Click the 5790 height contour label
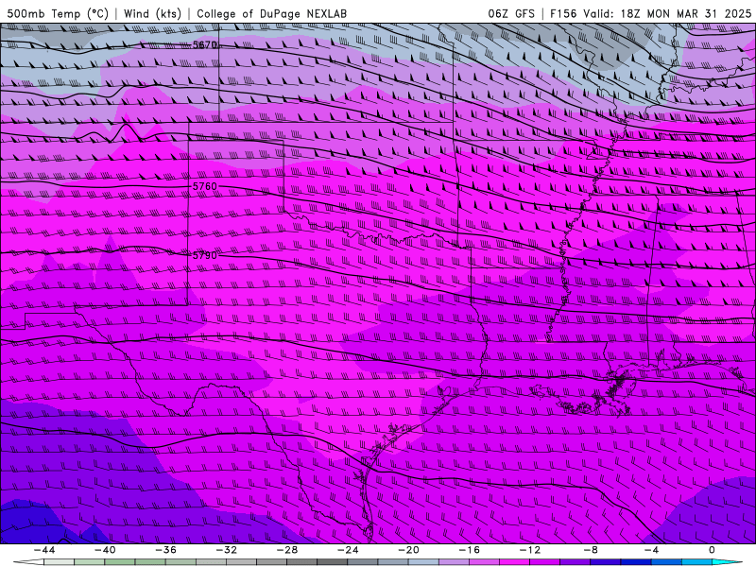 (205, 255)
